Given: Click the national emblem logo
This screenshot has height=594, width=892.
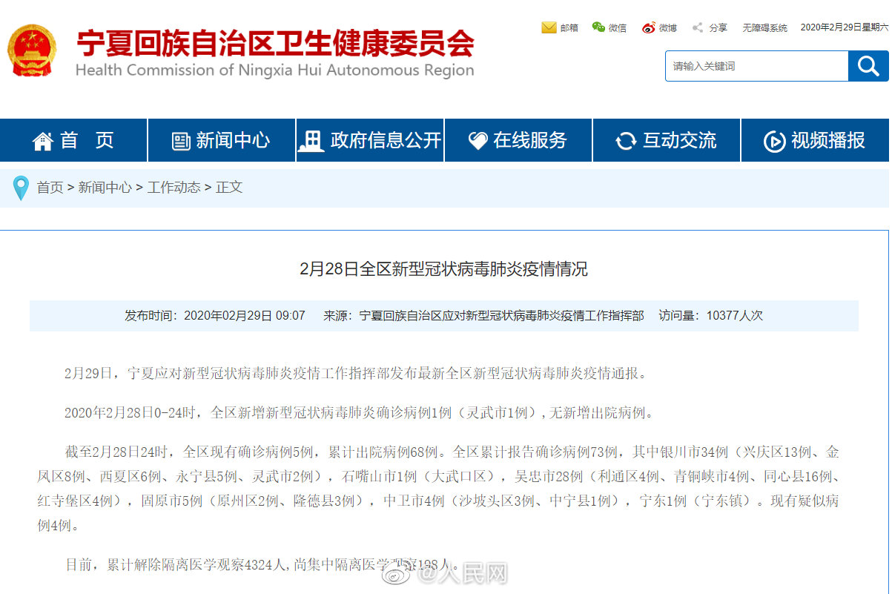Looking at the screenshot, I should 31,50.
